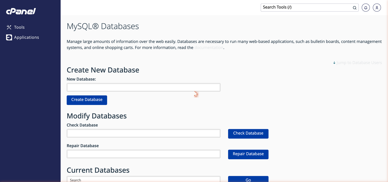Open the documentation link
The height and width of the screenshot is (182, 388).
(x=209, y=48)
